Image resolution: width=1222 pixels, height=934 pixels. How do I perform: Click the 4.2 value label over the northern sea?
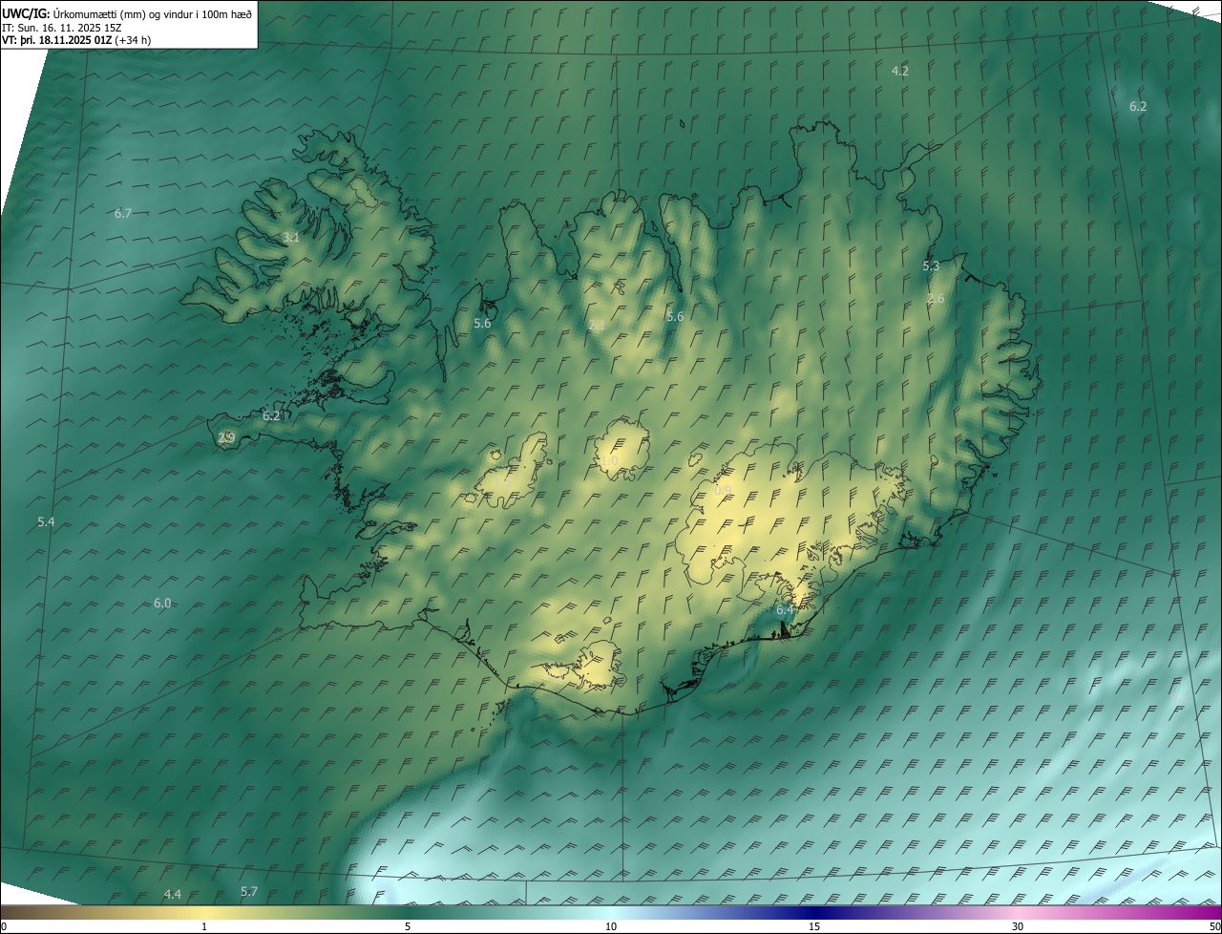(899, 71)
